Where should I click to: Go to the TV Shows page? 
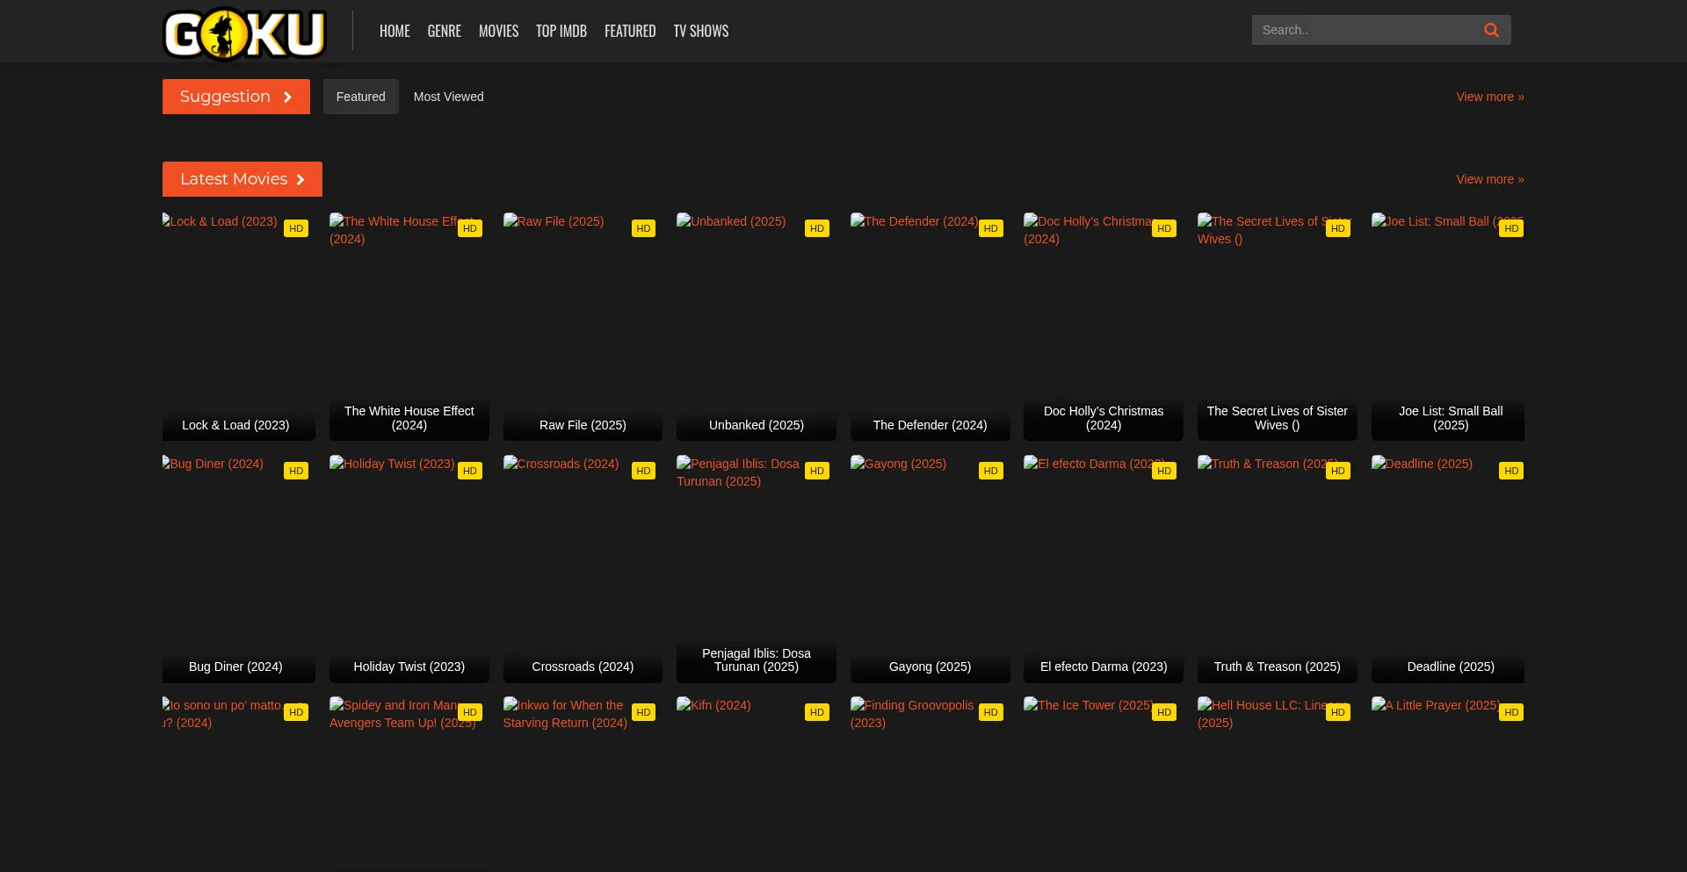coord(700,31)
